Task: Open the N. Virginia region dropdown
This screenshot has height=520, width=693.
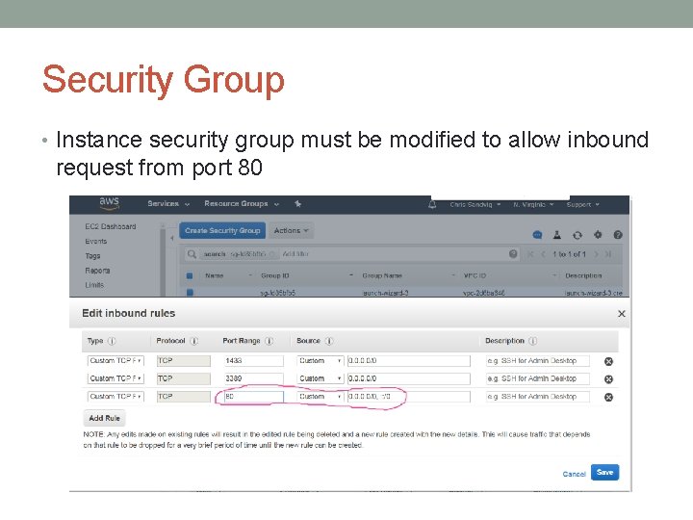Action: pos(533,205)
